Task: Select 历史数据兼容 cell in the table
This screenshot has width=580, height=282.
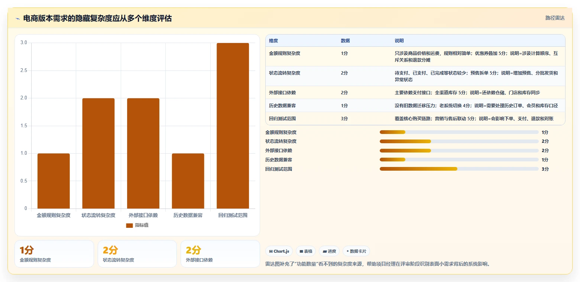Action: pyautogui.click(x=301, y=106)
